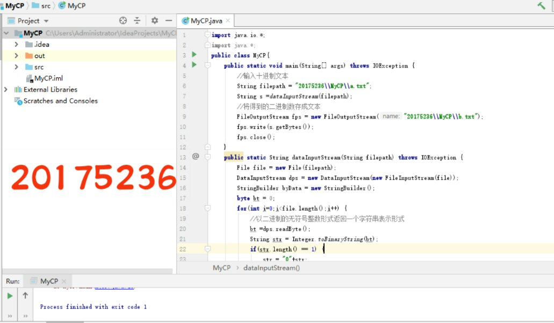Click the fps.close() statement on line 11
The width and height of the screenshot is (554, 323).
[x=255, y=137]
